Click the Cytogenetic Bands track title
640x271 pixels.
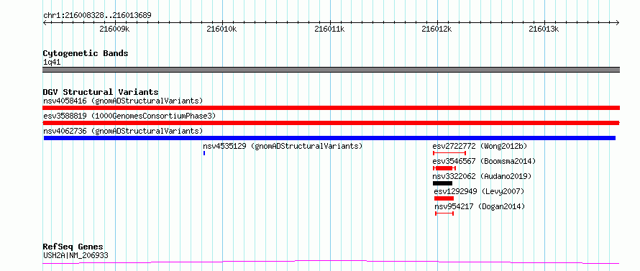pyautogui.click(x=86, y=53)
